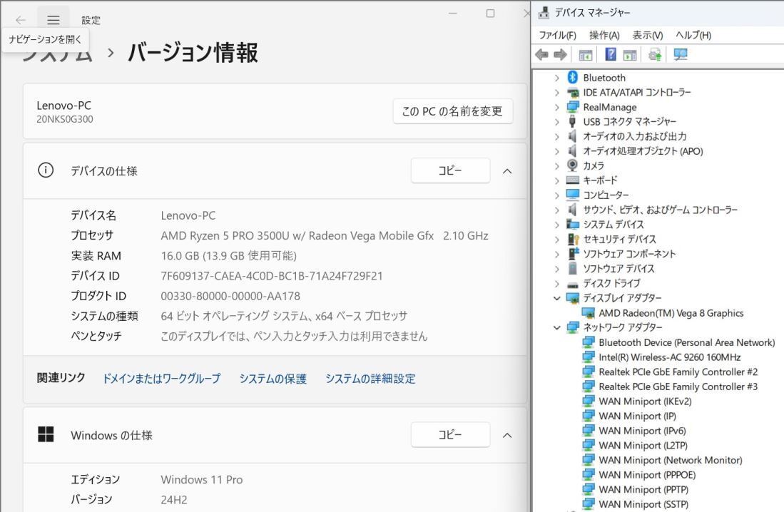Screen dimensions: 784x512
Task: Collapse the デバイスの仕様 section chevron
Action: point(507,171)
